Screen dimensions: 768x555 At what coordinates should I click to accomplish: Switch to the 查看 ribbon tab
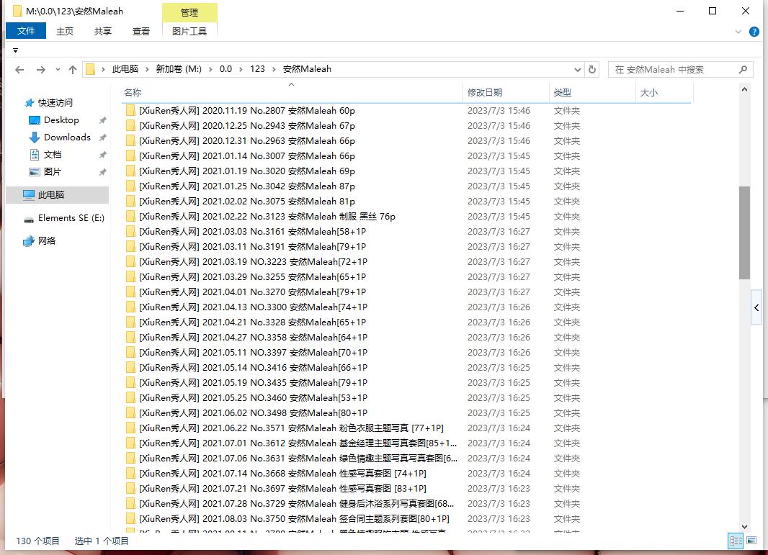coord(141,32)
